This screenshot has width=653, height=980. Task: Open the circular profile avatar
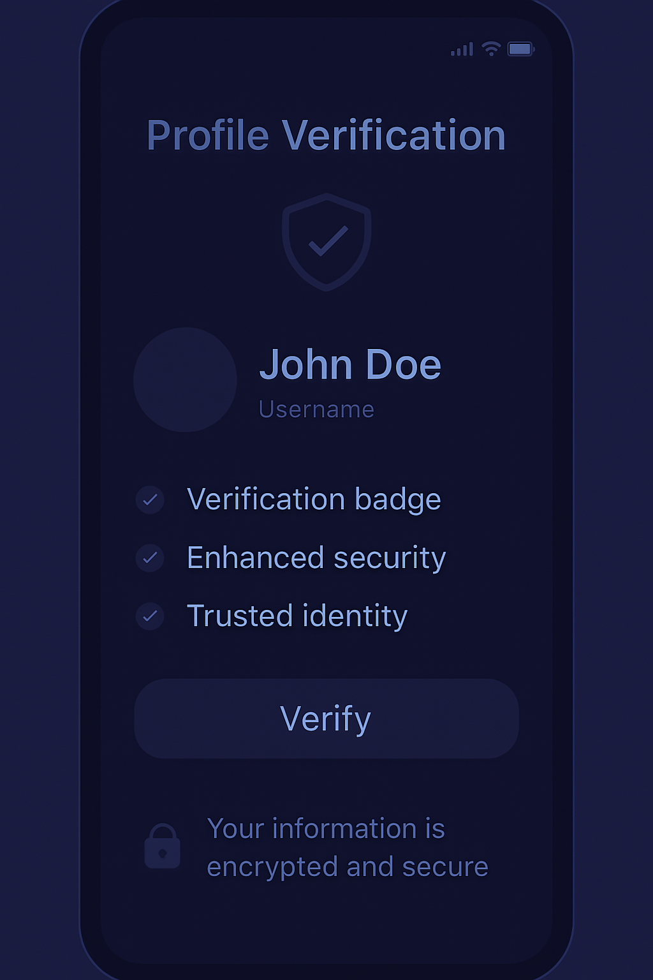point(185,380)
